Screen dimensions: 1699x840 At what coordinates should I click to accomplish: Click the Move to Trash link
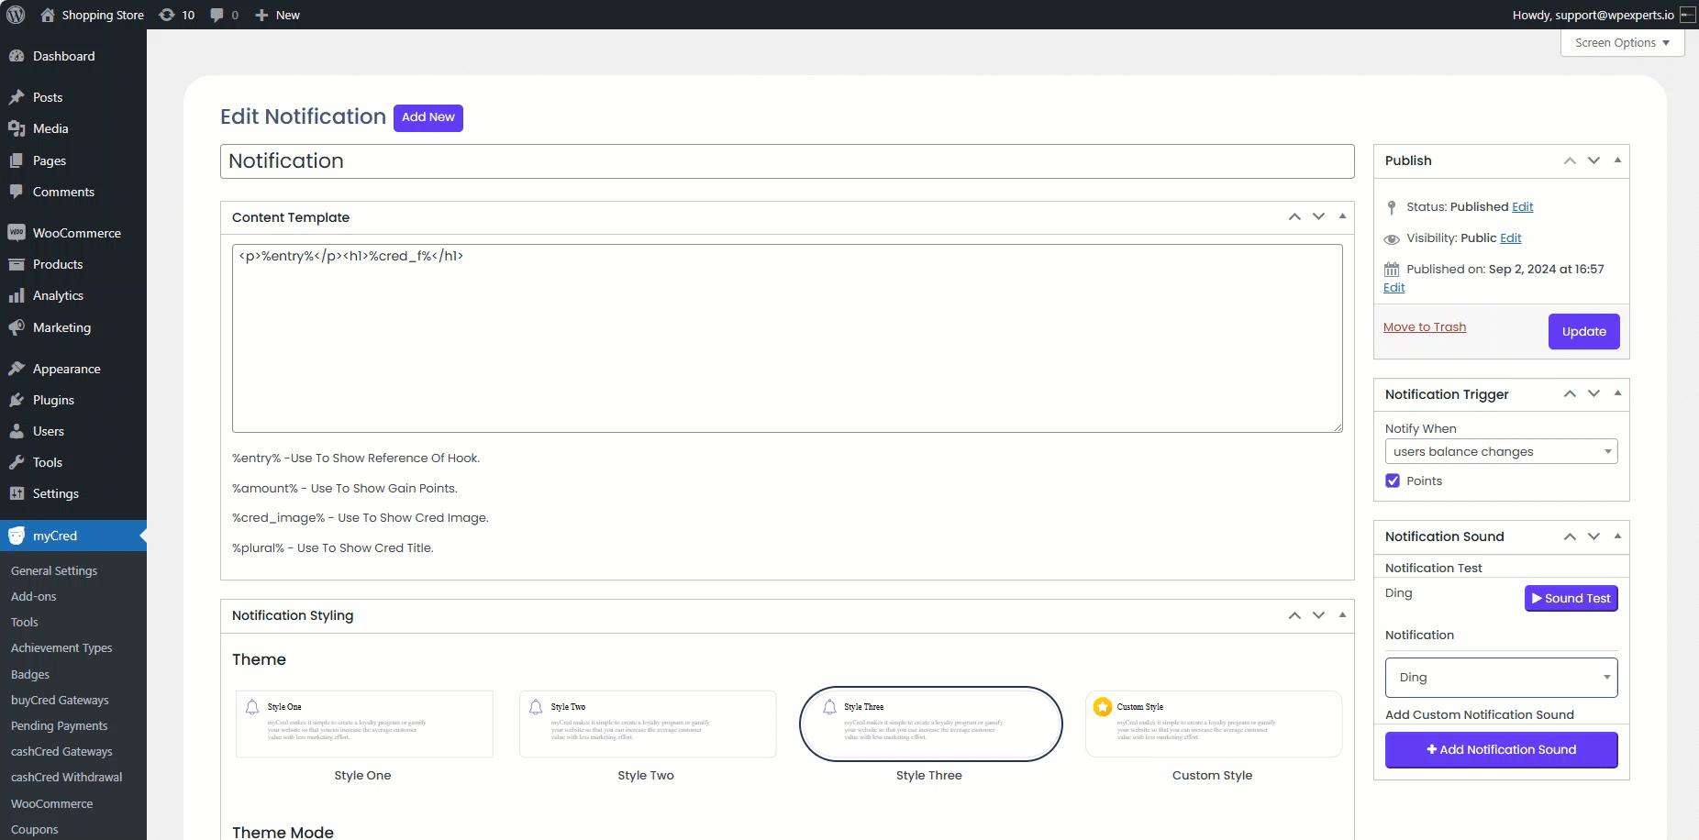point(1424,327)
